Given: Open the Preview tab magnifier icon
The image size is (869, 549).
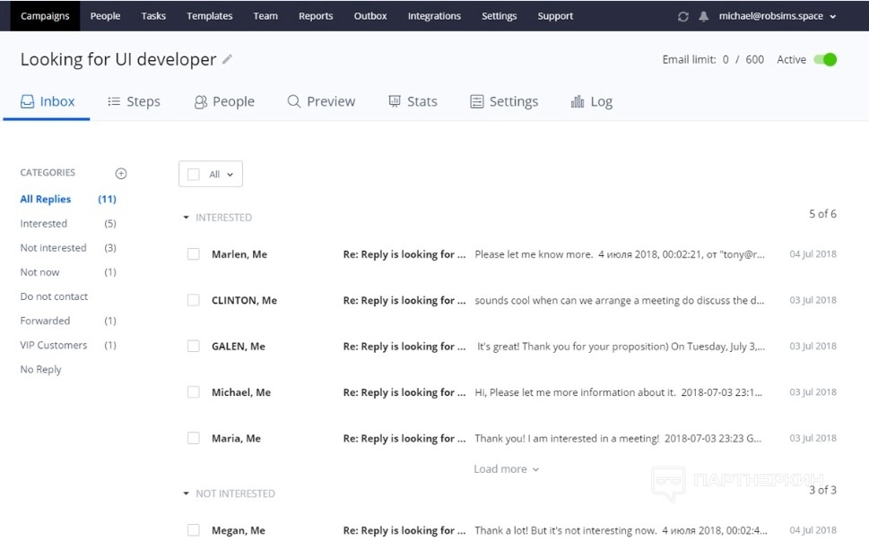Looking at the screenshot, I should (293, 102).
